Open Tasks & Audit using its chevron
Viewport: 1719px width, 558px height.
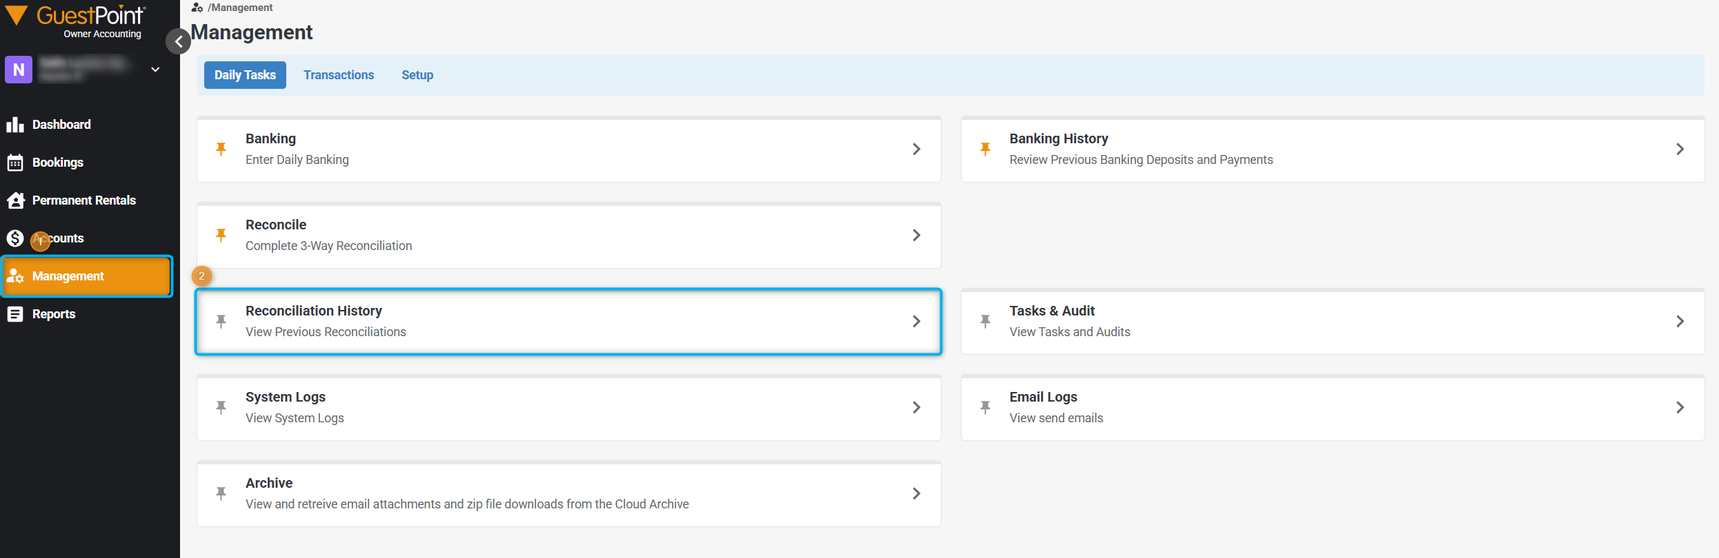[1680, 321]
